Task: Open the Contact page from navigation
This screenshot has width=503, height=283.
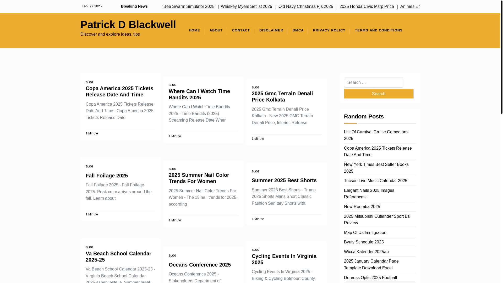Action: point(241,30)
